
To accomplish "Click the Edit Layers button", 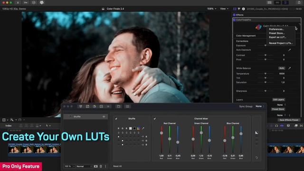I will pyautogui.click(x=279, y=100).
